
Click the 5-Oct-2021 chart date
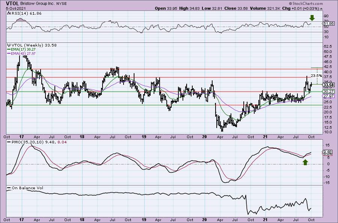pos(16,8)
